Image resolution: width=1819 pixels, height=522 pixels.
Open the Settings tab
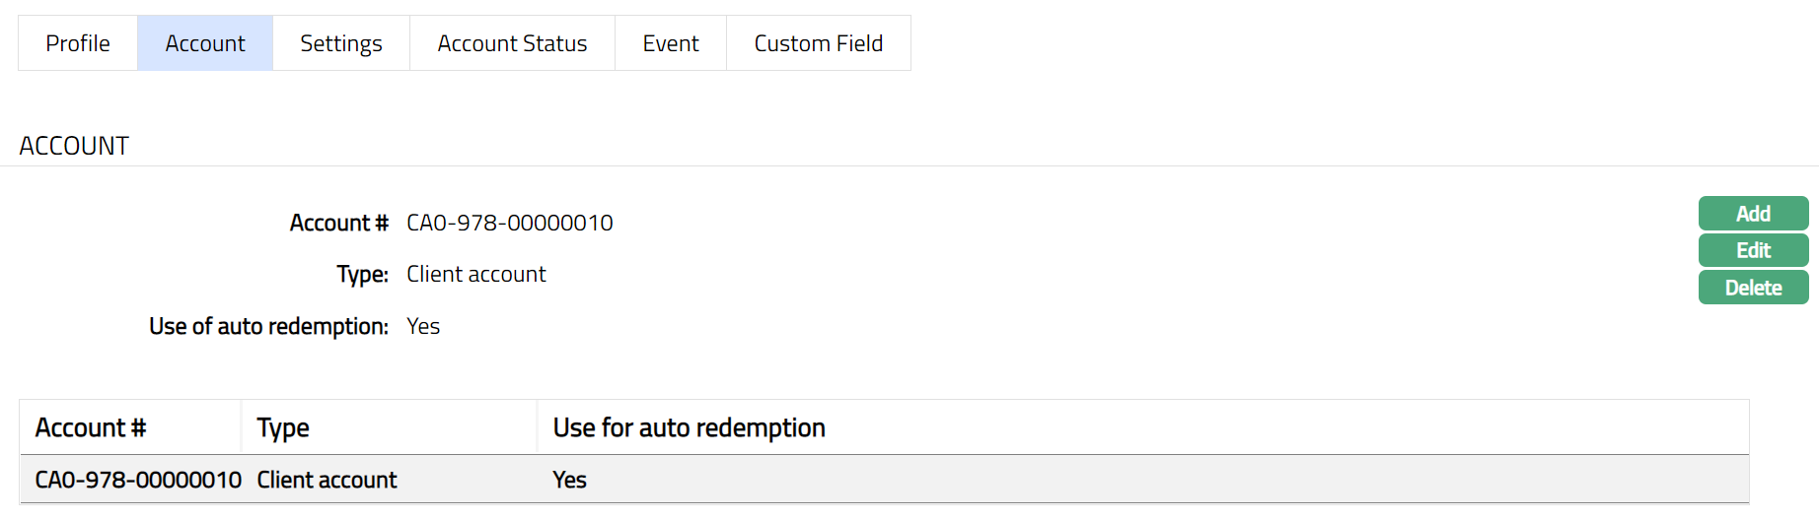click(341, 43)
